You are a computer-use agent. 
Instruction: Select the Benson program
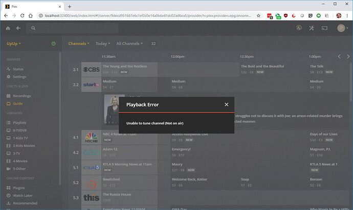pyautogui.click(x=329, y=182)
